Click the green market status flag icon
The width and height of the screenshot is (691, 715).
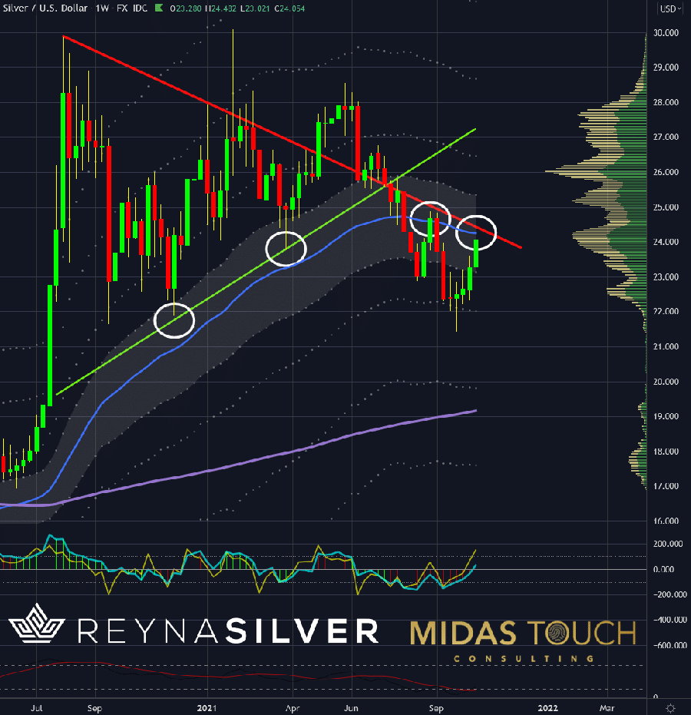(x=157, y=9)
